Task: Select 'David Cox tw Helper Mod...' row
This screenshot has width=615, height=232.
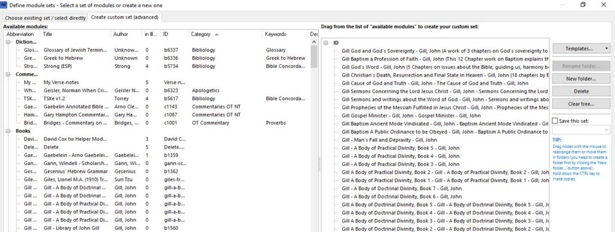Action: coord(157,139)
